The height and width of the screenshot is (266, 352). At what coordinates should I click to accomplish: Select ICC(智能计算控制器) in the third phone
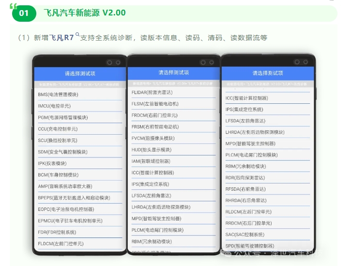(268, 98)
